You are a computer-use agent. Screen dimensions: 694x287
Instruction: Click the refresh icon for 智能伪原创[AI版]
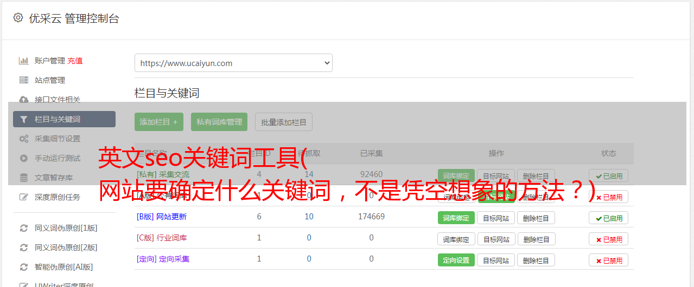tap(24, 267)
